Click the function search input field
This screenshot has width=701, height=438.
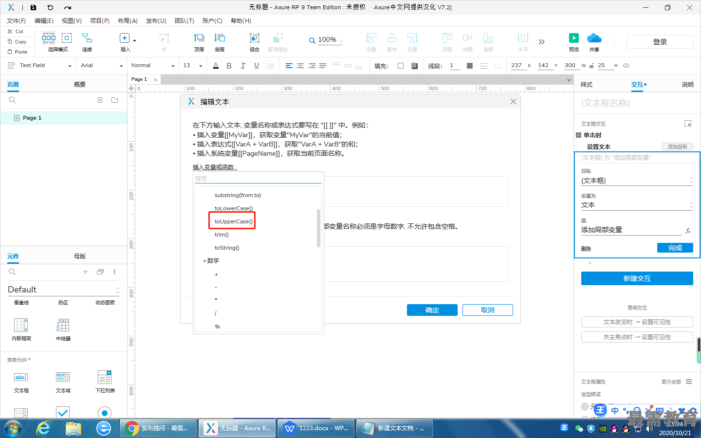click(258, 178)
